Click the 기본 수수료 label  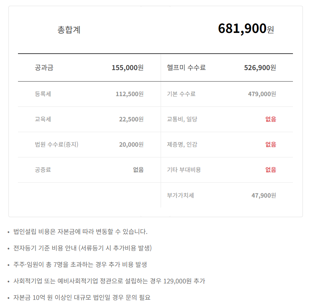[181, 94]
